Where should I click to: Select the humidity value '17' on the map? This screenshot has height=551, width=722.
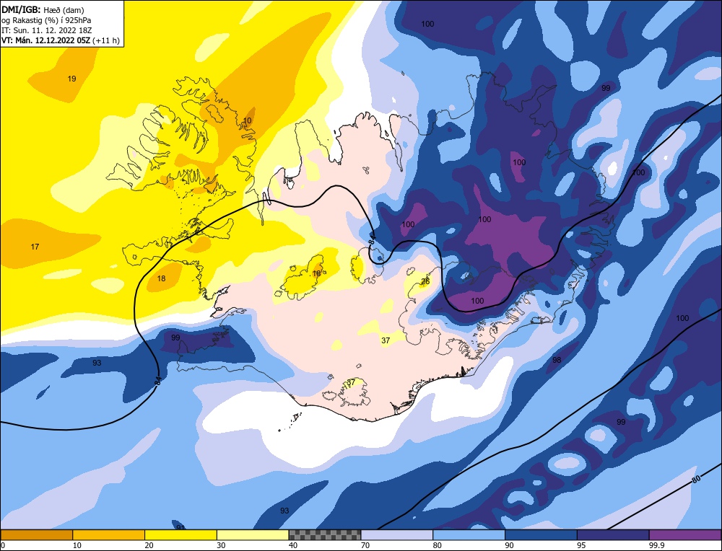35,247
